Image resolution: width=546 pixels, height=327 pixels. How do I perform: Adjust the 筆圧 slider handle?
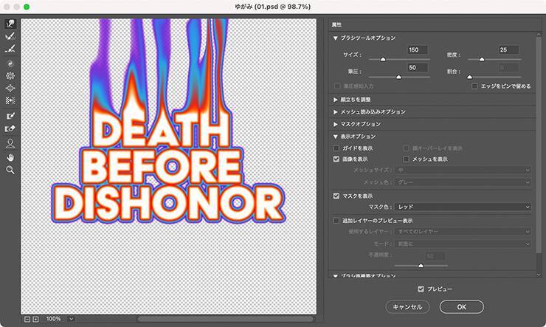click(398, 77)
